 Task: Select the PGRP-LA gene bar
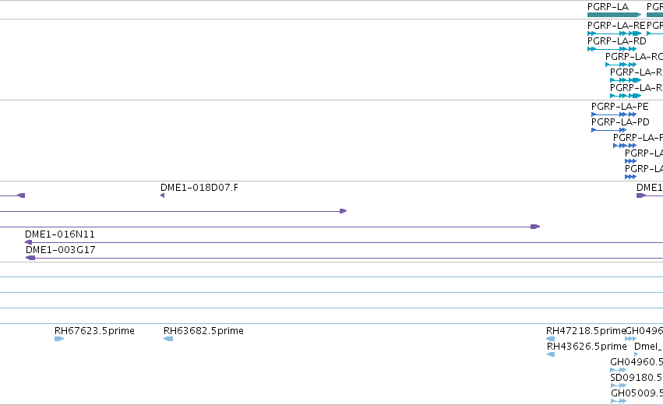coord(614,15)
